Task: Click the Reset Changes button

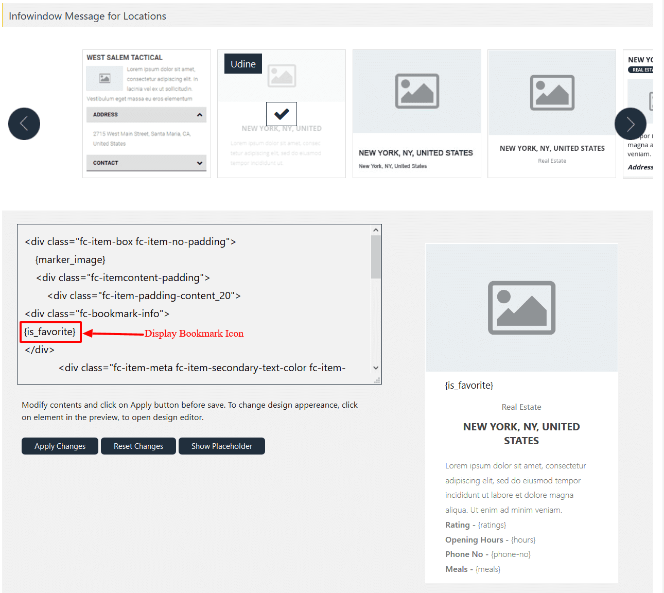Action: click(x=138, y=446)
